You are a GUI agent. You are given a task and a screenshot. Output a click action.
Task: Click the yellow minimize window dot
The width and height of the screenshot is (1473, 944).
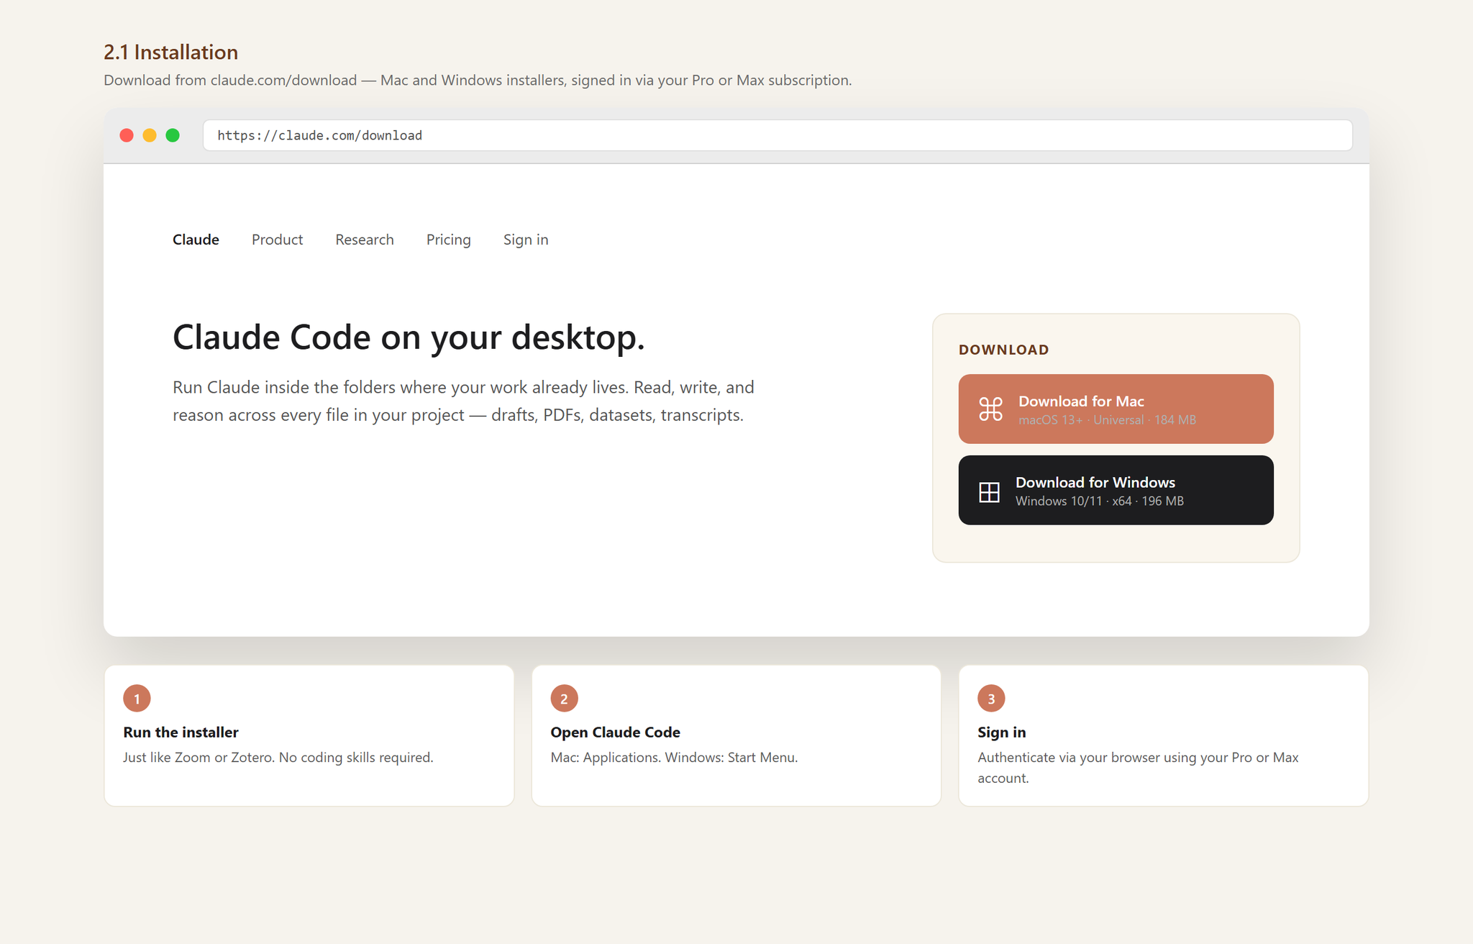pyautogui.click(x=150, y=135)
